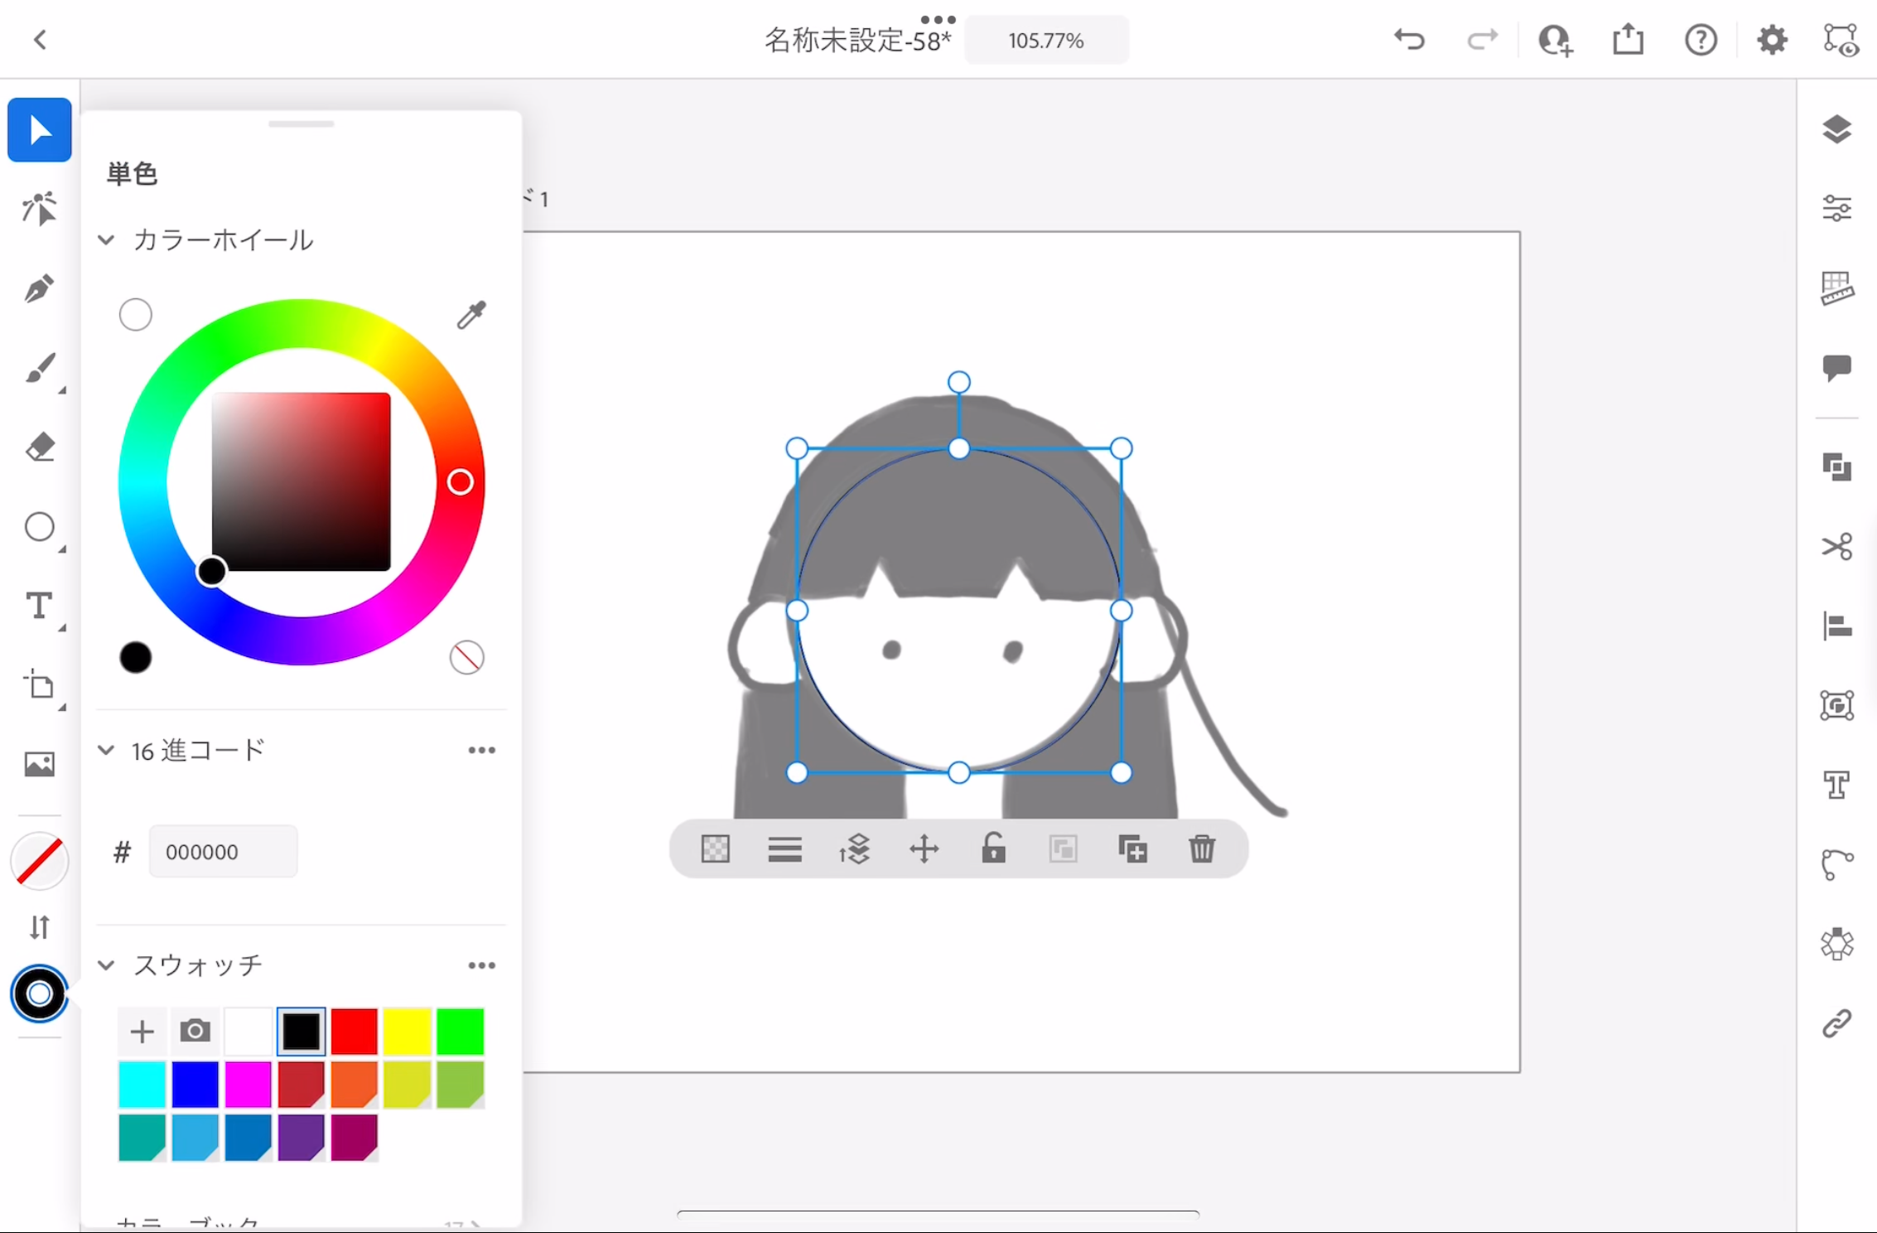Open the Layers panel

coord(1836,129)
